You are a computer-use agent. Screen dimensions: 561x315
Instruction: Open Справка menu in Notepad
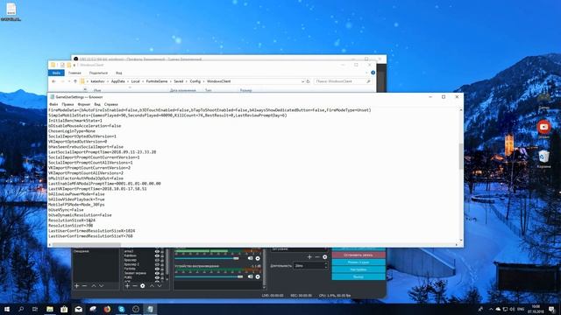pos(111,104)
